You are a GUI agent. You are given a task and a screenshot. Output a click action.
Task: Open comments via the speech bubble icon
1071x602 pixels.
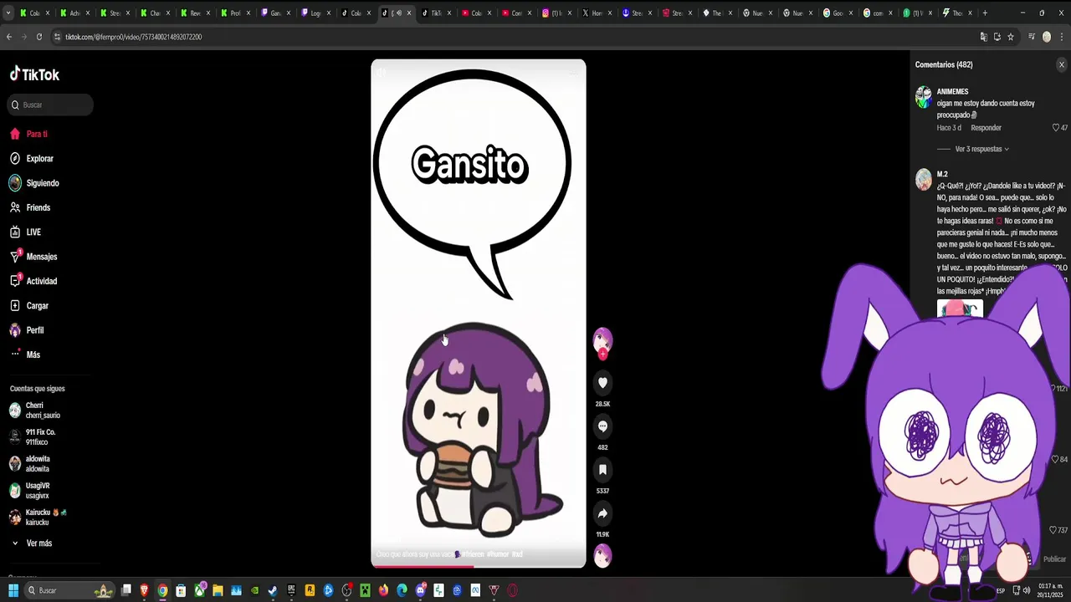coord(602,426)
